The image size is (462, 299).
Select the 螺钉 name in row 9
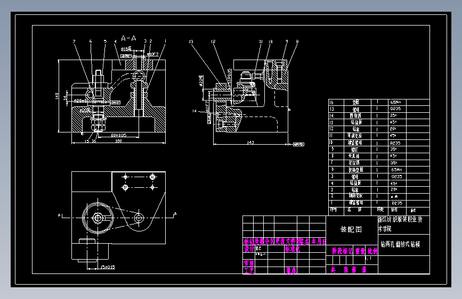tap(354, 149)
